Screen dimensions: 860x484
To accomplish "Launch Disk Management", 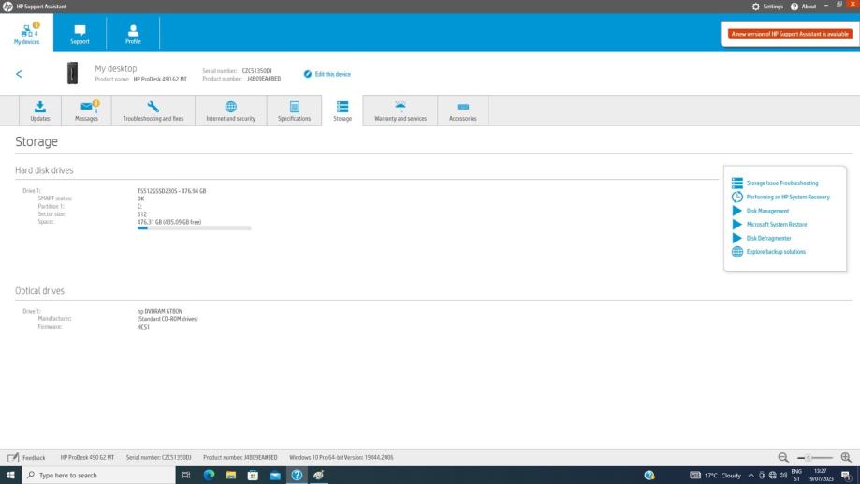I will (767, 211).
